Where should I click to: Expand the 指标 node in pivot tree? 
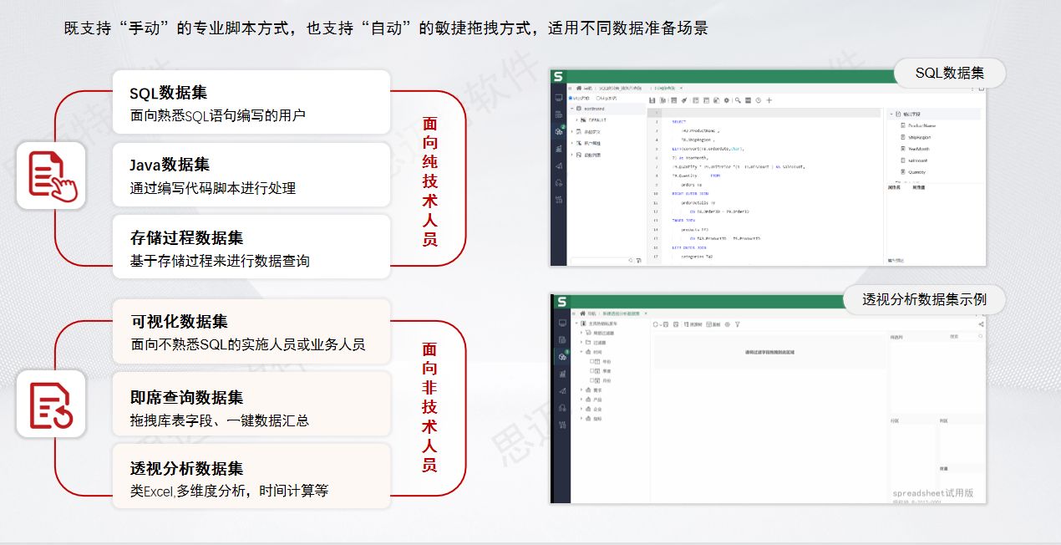(x=581, y=418)
